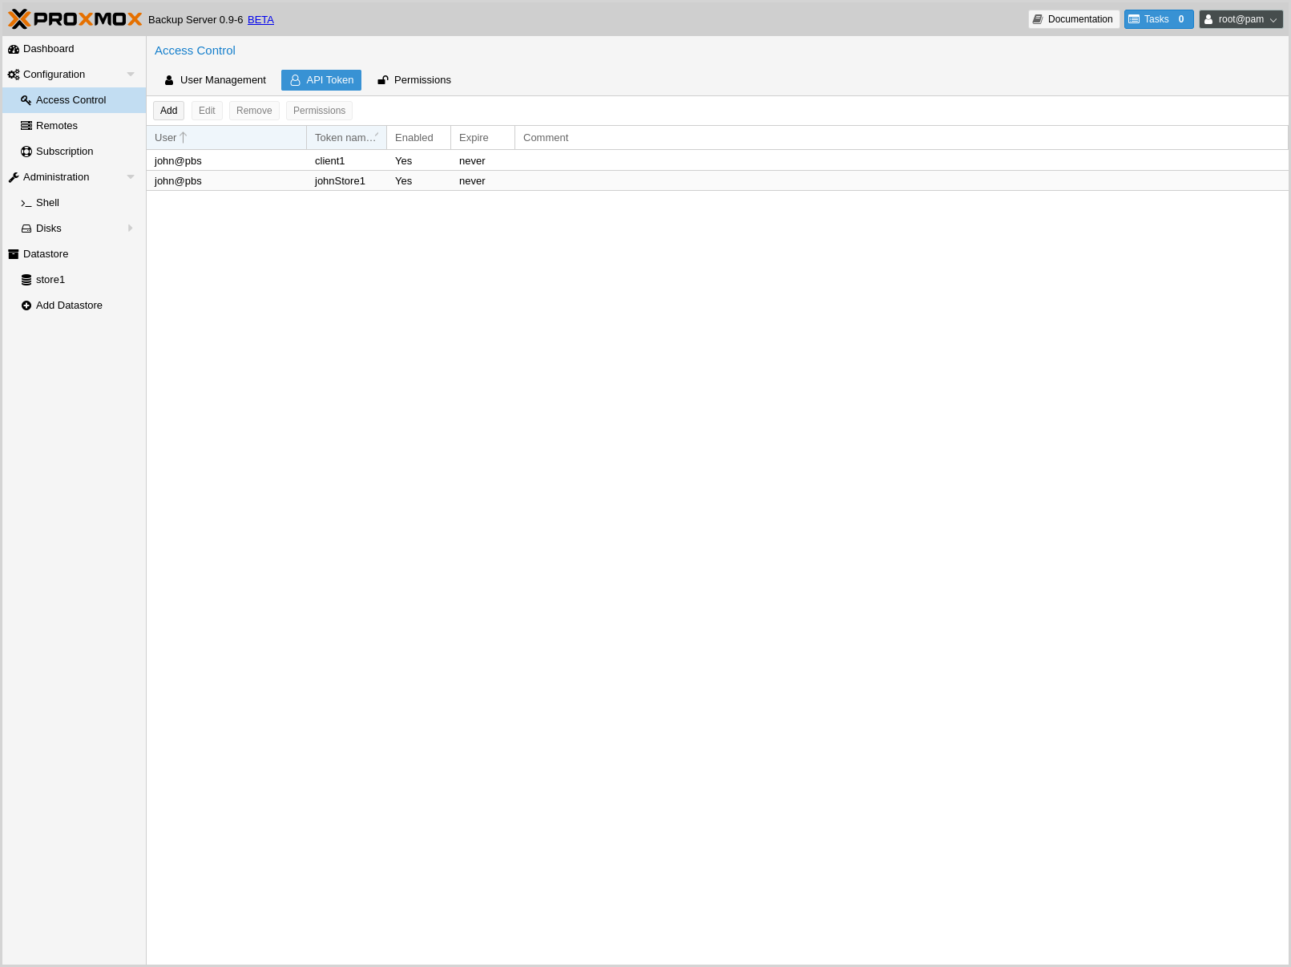Click the Subscription lifebuoy icon
The image size is (1291, 967).
pyautogui.click(x=26, y=152)
